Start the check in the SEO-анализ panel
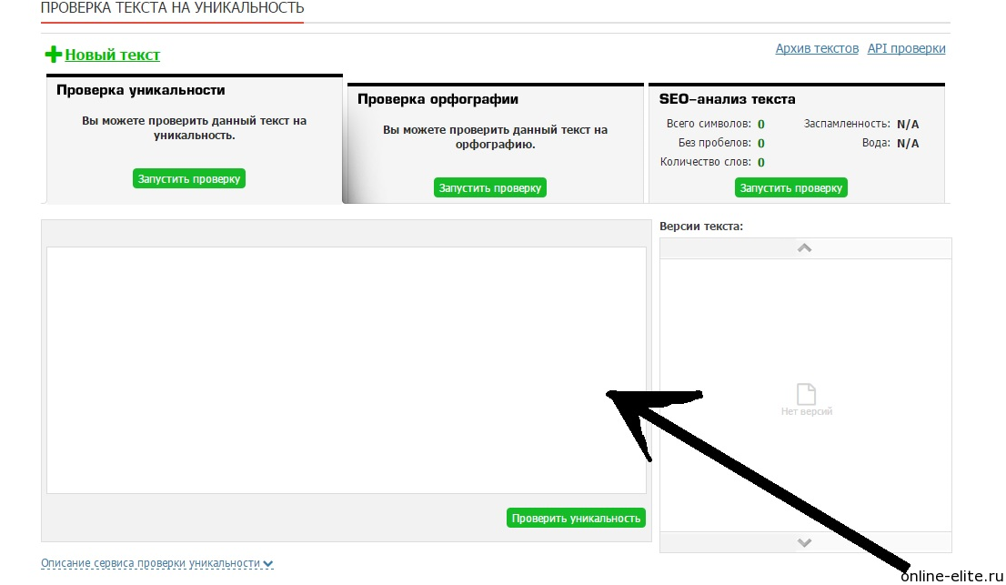This screenshot has height=585, width=1006. [790, 187]
